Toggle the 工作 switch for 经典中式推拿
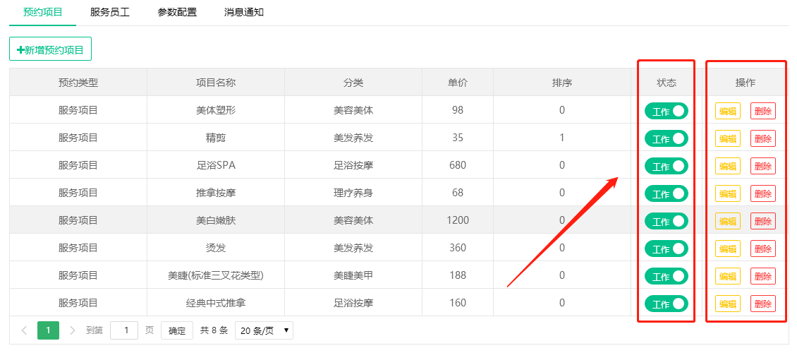Viewport: 797px width, 353px height. click(667, 304)
